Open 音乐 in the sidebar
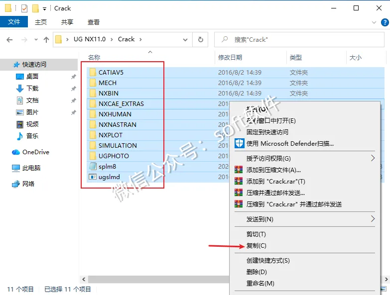390x295 pixels. click(x=32, y=136)
